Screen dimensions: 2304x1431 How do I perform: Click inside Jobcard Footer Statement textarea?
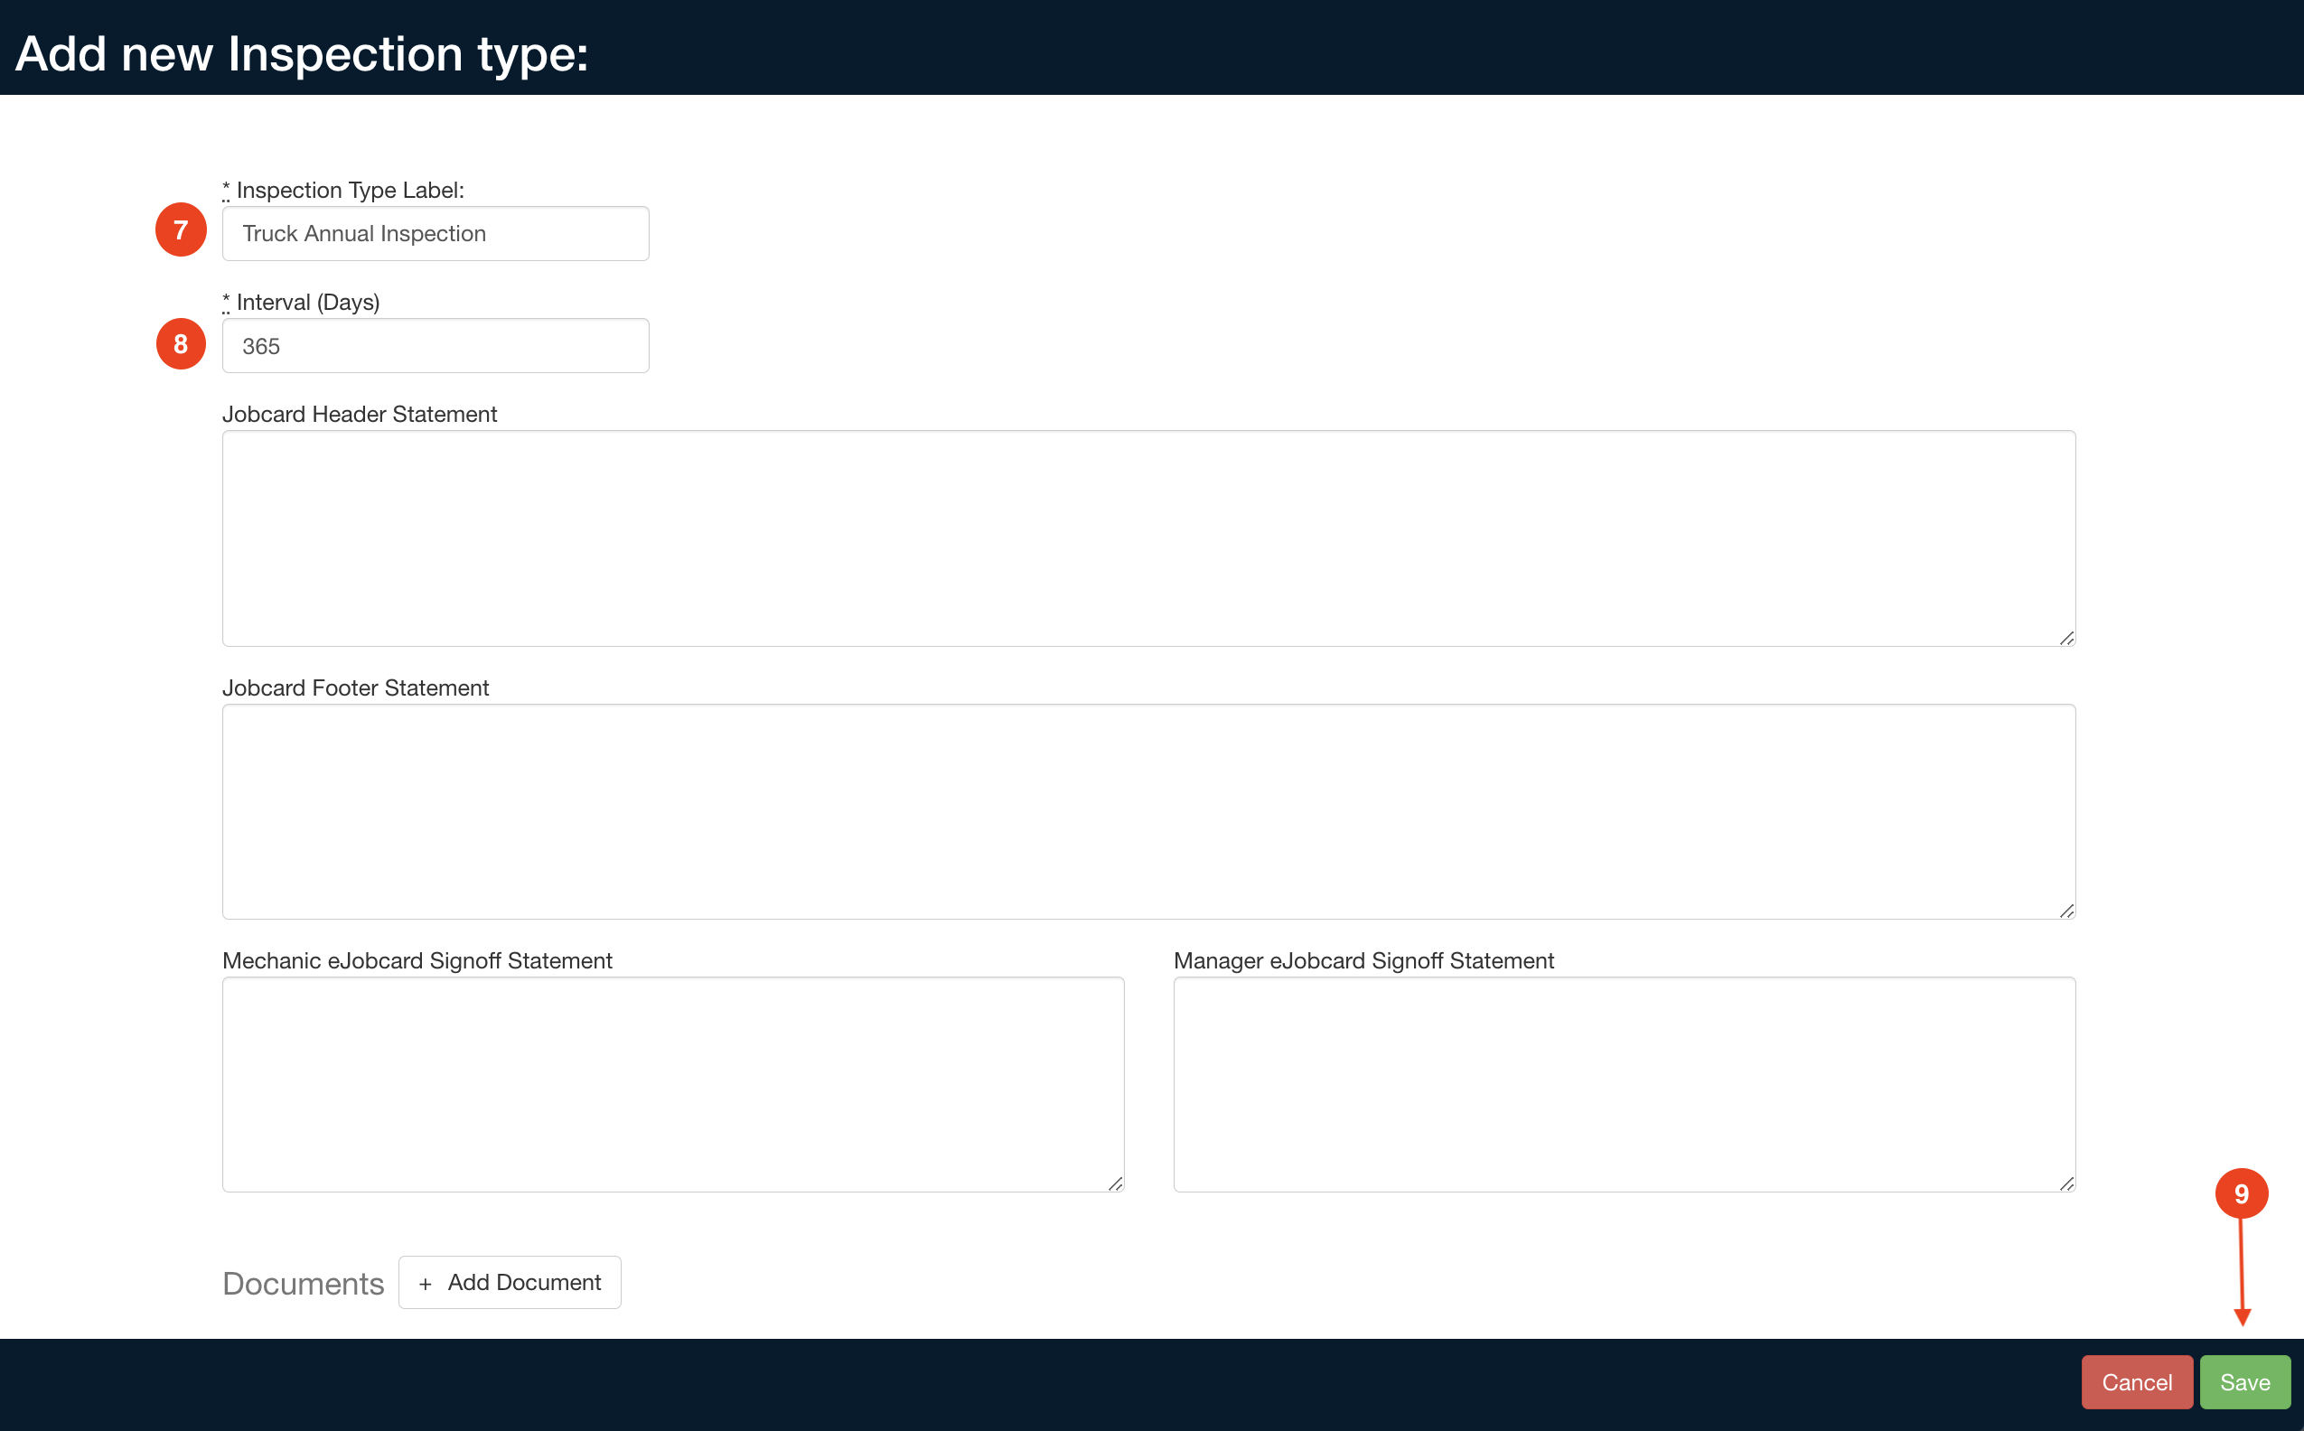coord(1147,811)
